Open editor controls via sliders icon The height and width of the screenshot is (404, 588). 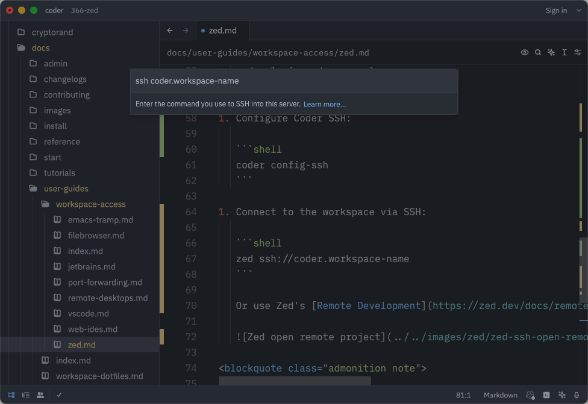[x=578, y=52]
